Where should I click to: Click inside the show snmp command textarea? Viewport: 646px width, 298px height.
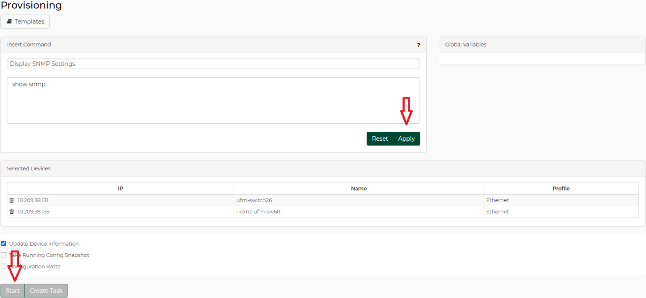[213, 100]
